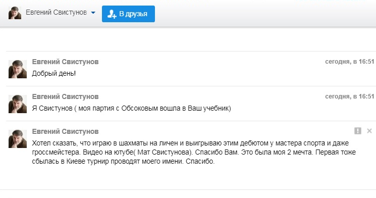Click the second 'сегодня, в 16:51' timestamp
Image resolution: width=376 pixels, height=198 pixels.
point(350,96)
